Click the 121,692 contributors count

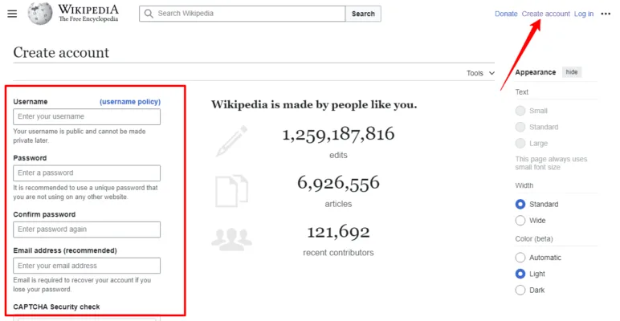(x=338, y=232)
